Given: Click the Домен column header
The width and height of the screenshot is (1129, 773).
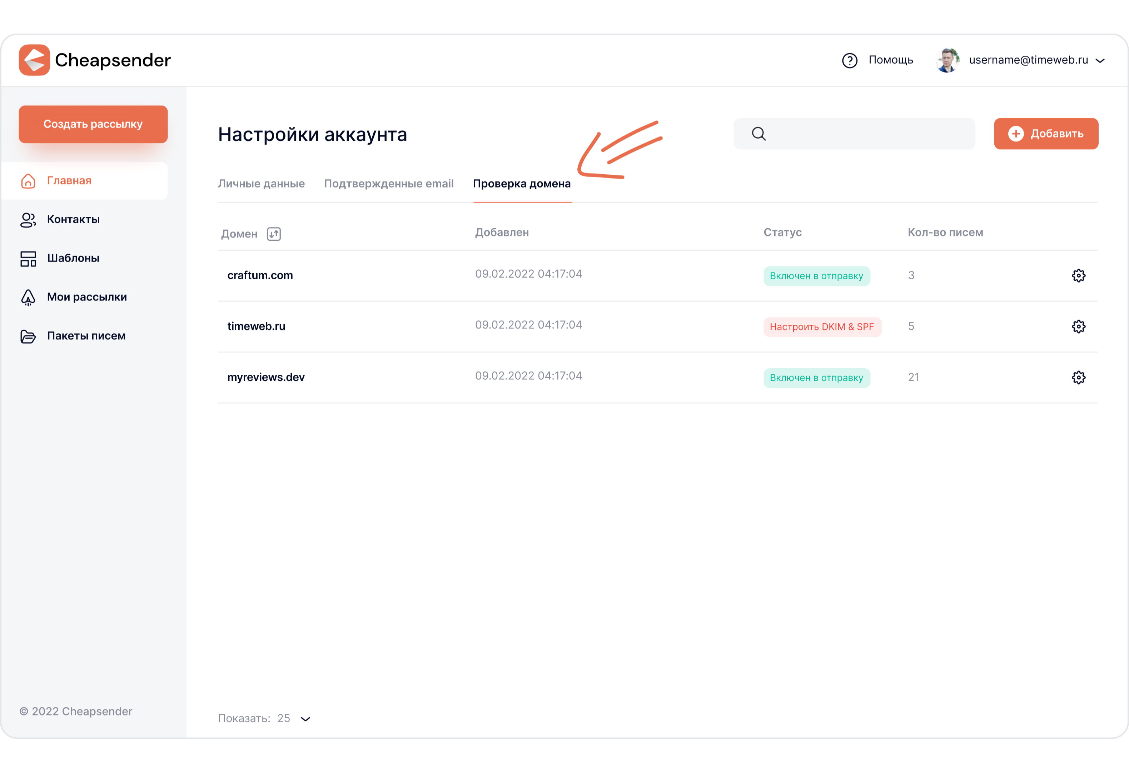Looking at the screenshot, I should pos(239,234).
